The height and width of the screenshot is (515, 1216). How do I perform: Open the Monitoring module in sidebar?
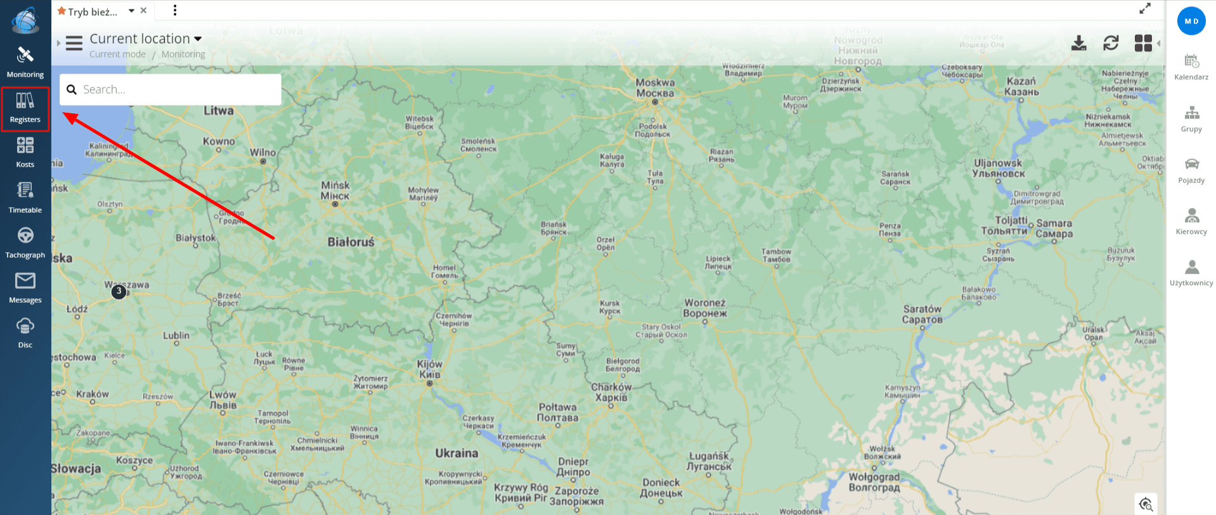(x=25, y=63)
